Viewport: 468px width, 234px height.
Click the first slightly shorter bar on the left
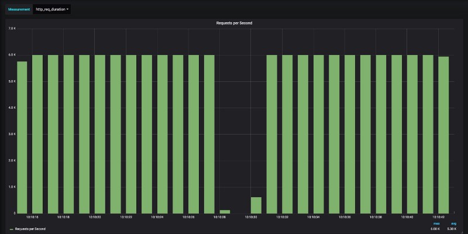(x=22, y=137)
